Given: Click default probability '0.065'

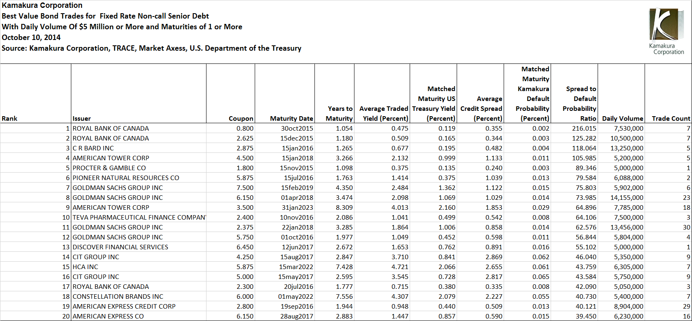Looking at the screenshot, I should click(541, 277).
